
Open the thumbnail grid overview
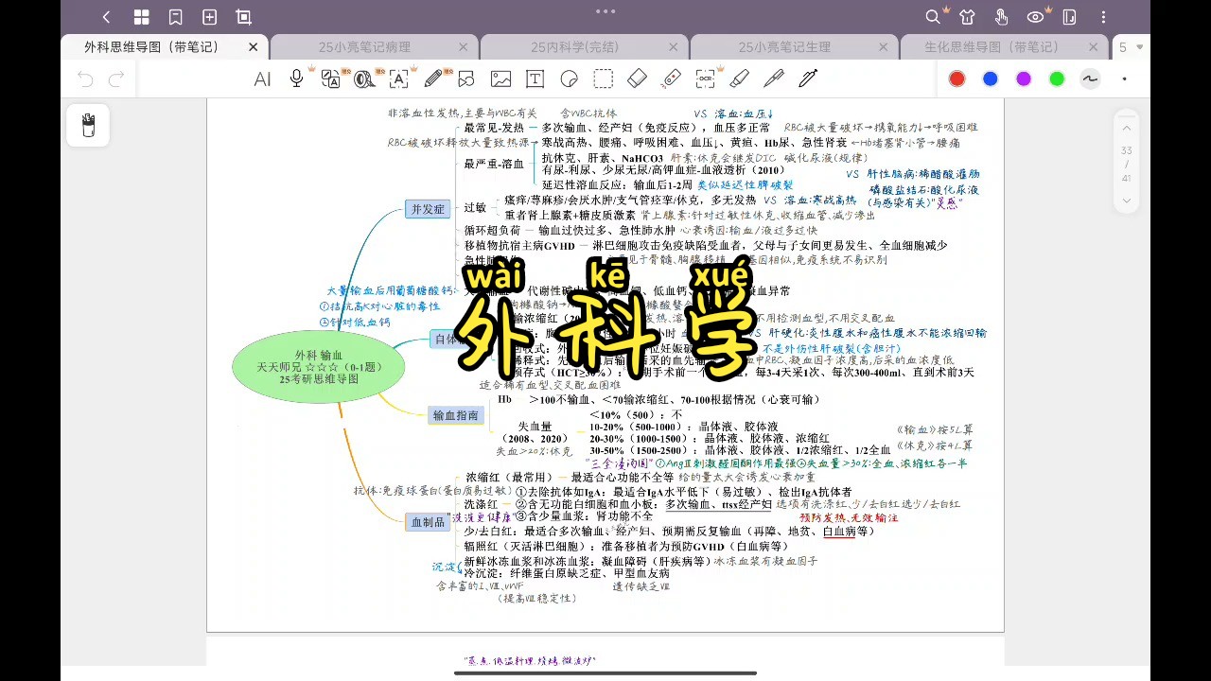pyautogui.click(x=141, y=17)
